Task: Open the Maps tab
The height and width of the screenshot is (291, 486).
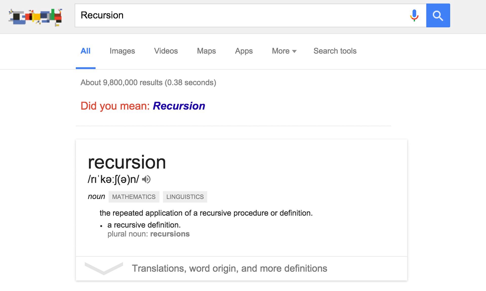Action: pos(206,51)
